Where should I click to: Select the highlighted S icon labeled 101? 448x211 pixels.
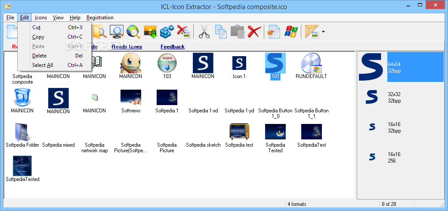[275, 63]
